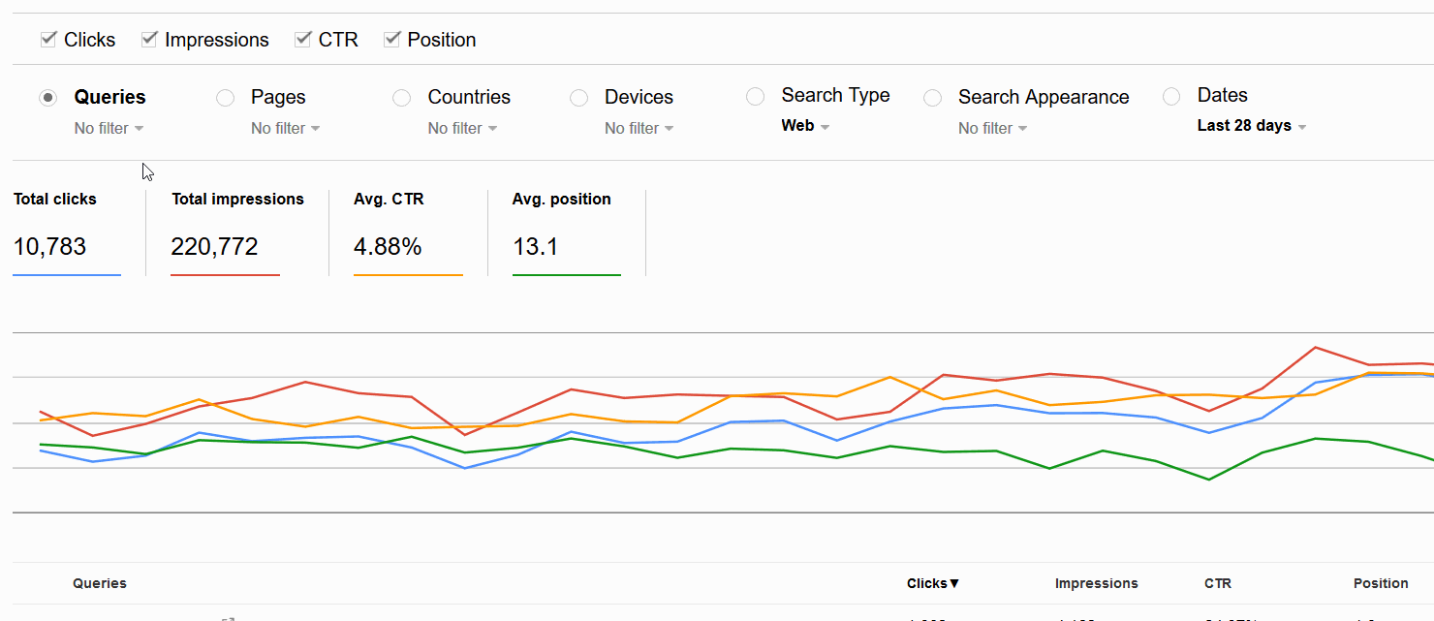This screenshot has height=621, width=1434.
Task: Select the Queries radio button
Action: pyautogui.click(x=48, y=98)
